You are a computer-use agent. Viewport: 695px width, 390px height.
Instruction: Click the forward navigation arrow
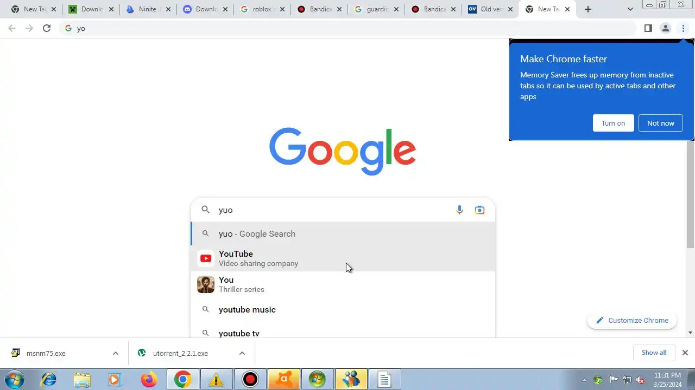tap(29, 28)
